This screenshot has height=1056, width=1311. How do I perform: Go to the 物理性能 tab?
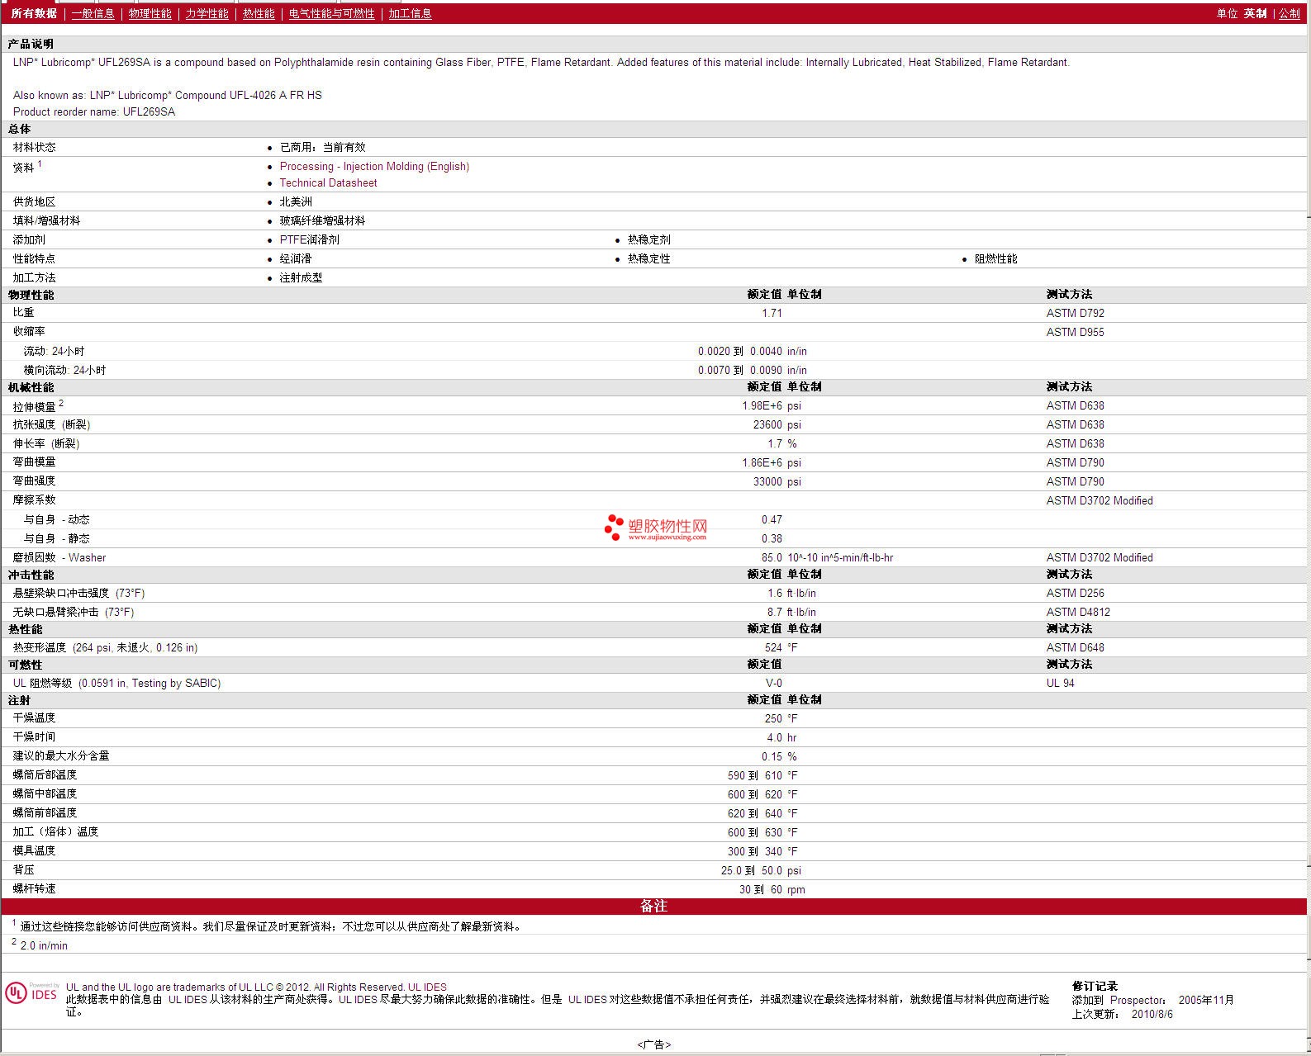(x=150, y=14)
